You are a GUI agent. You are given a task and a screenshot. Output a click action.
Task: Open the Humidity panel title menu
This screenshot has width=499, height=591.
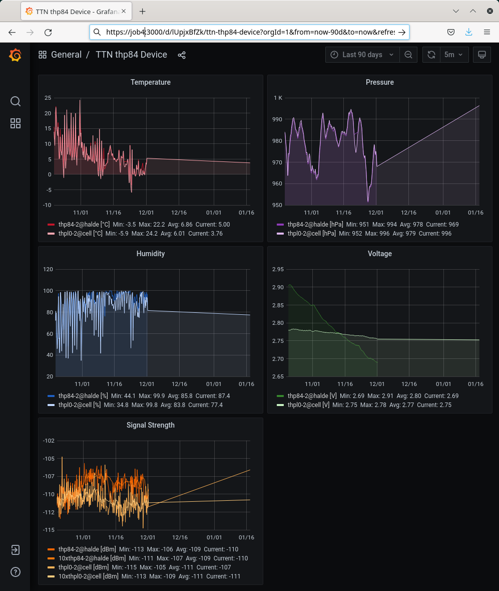point(151,254)
